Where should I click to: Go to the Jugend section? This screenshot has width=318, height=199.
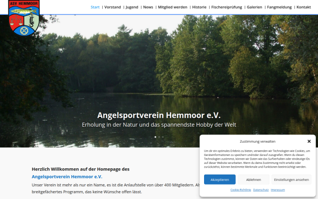pyautogui.click(x=132, y=7)
